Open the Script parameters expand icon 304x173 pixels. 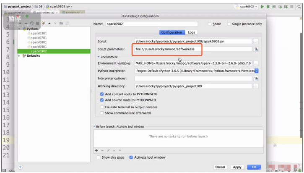[x=256, y=49]
